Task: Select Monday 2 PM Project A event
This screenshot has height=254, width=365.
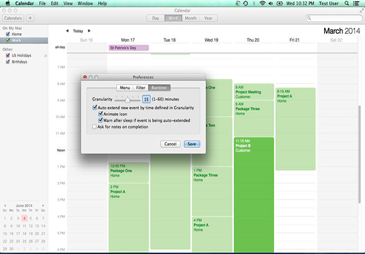Action: [129, 218]
